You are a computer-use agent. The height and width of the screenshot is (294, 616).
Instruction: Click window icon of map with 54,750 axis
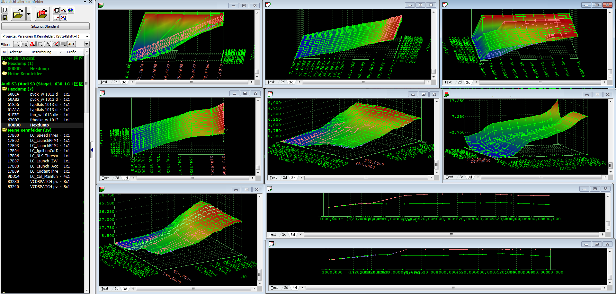point(102,189)
